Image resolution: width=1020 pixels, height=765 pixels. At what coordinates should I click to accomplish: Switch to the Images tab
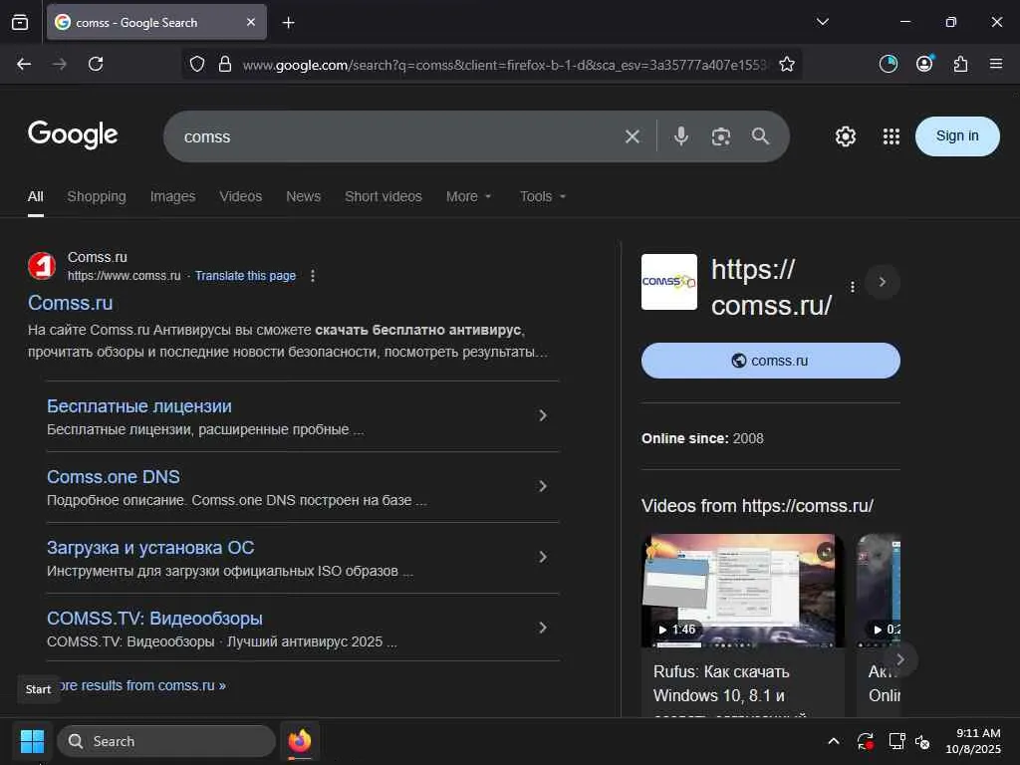coord(172,196)
